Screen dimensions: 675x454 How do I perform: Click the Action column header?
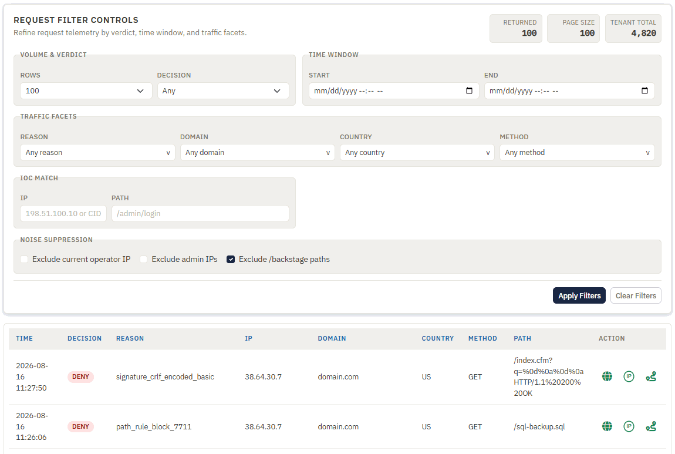(611, 338)
